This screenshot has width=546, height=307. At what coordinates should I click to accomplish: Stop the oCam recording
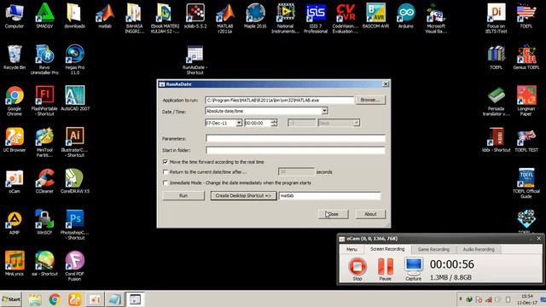357,269
